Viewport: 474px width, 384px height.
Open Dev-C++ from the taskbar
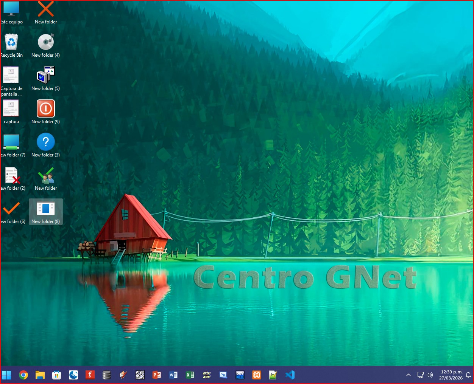point(240,375)
